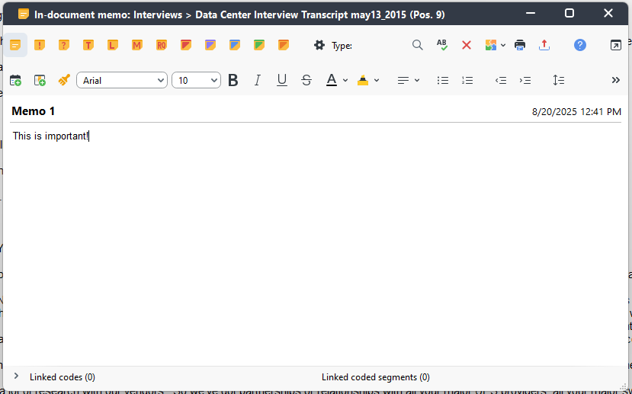Open memo type settings gear

pos(319,45)
